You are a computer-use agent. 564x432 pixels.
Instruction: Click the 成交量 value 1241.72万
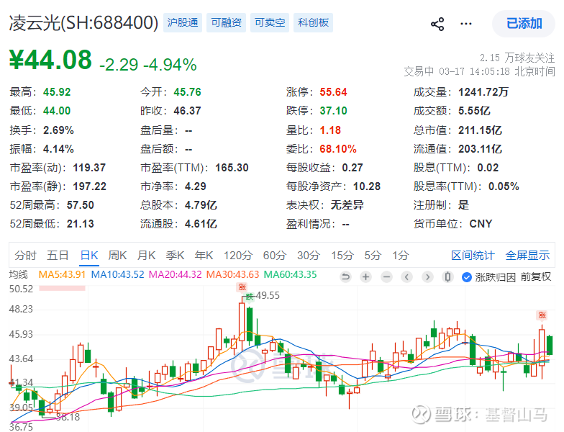coord(483,92)
